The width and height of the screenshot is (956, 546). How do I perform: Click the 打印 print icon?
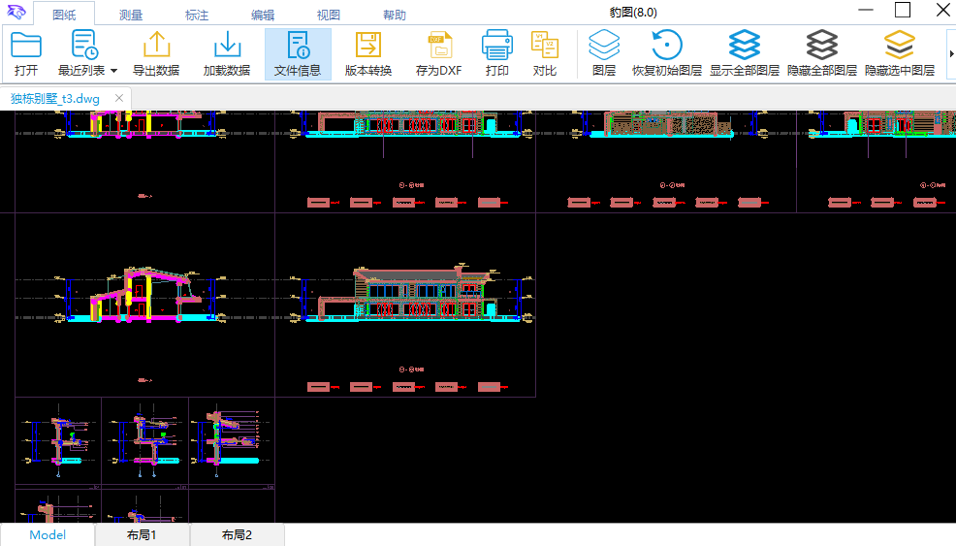tap(497, 46)
